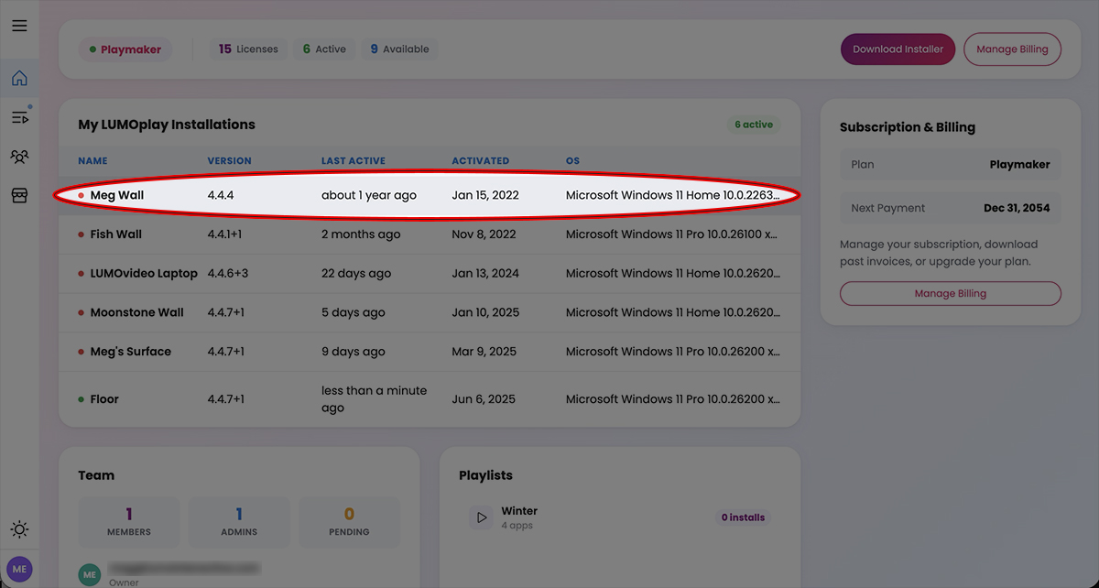The image size is (1099, 588).
Task: Open the marketplace store icon in sidebar
Action: [19, 195]
